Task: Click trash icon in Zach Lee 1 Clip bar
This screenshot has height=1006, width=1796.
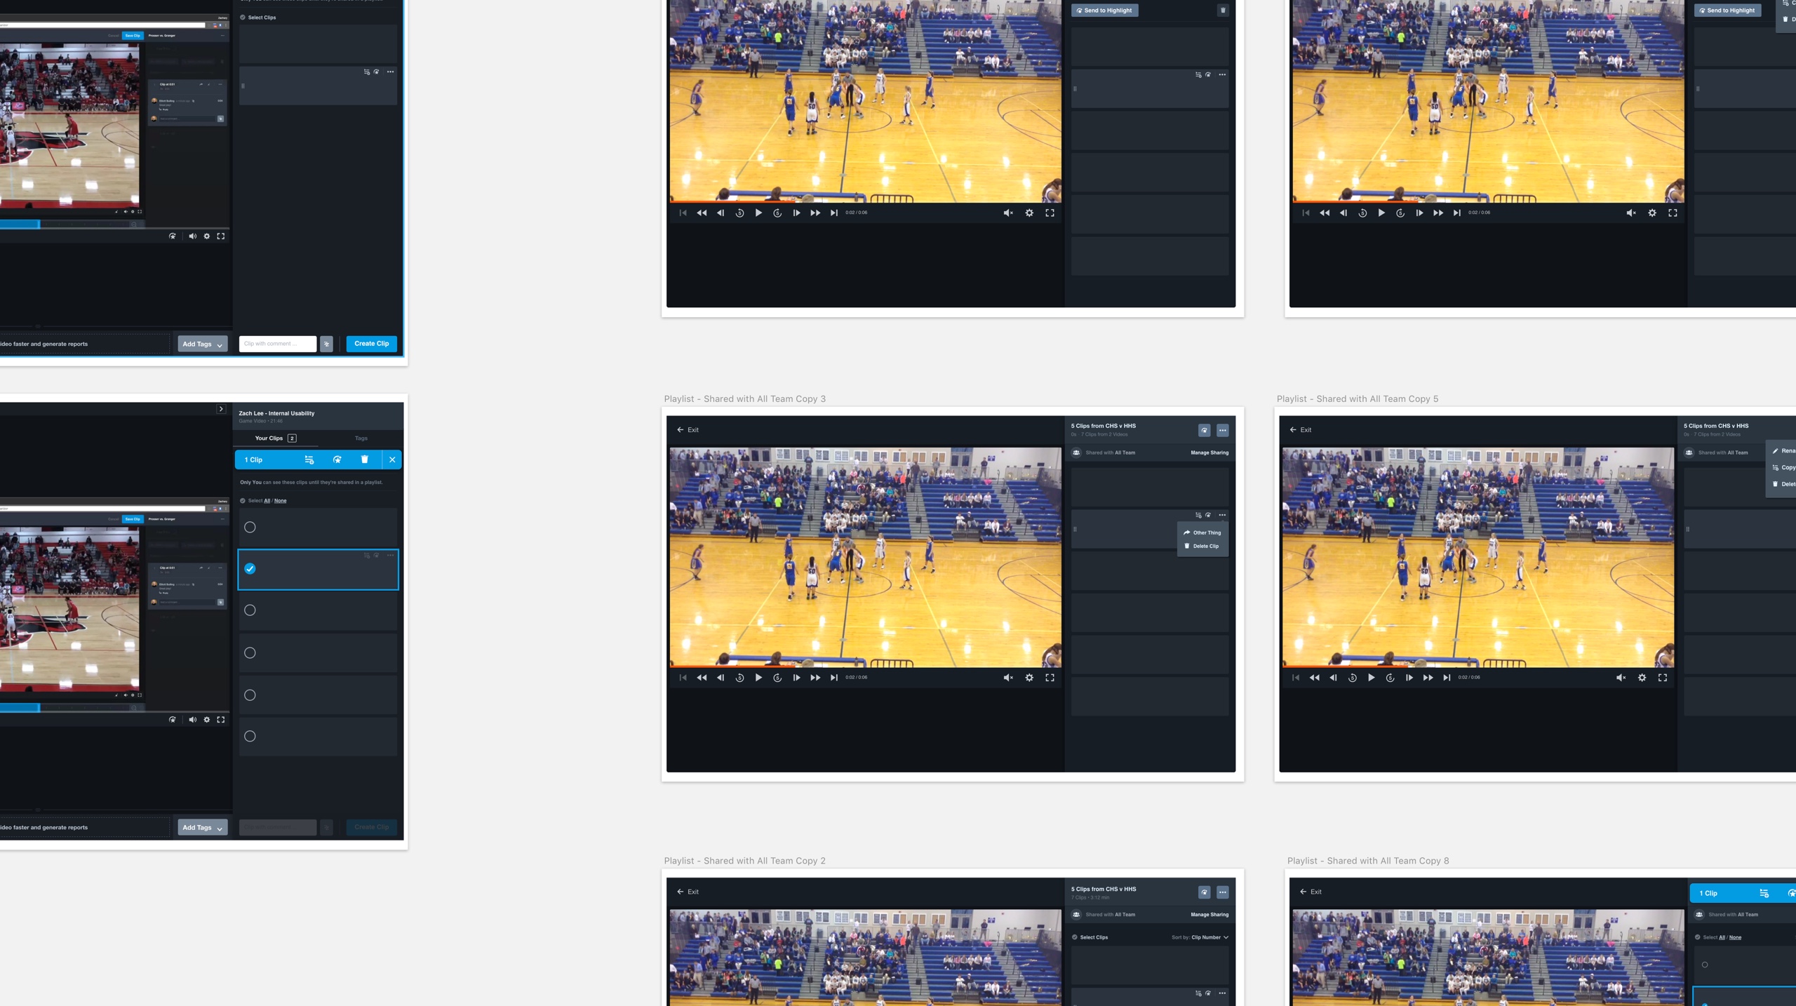Action: click(x=365, y=460)
